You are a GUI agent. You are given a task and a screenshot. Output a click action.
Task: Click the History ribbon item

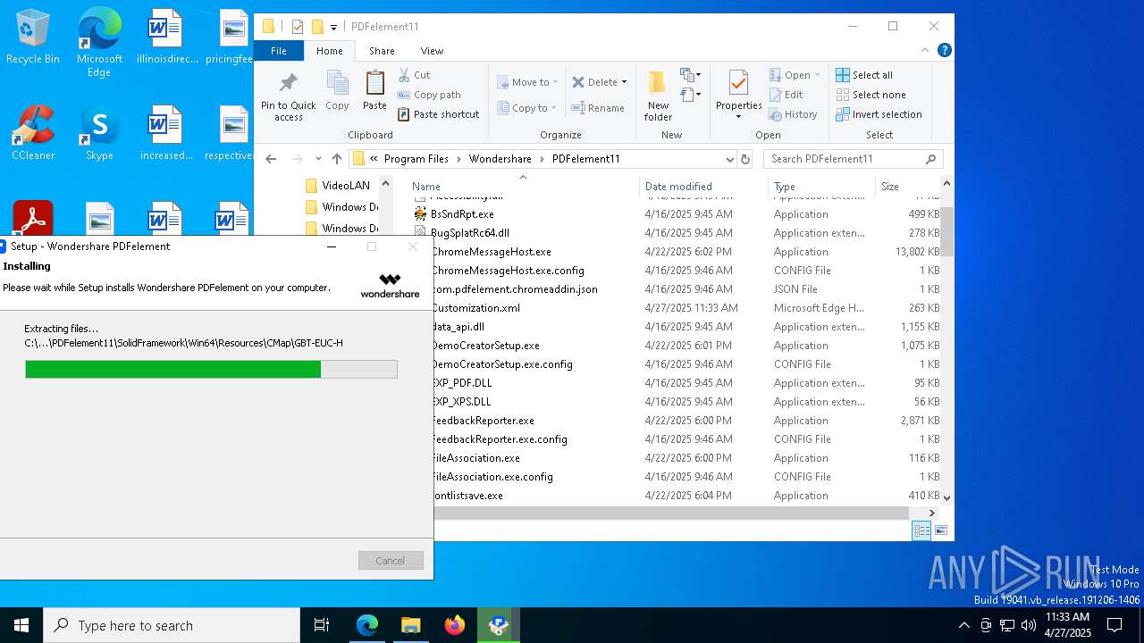point(792,114)
